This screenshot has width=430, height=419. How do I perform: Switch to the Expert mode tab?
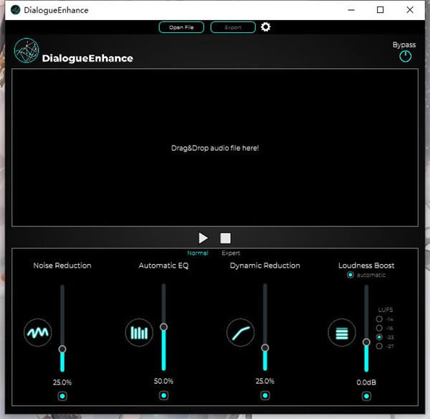point(231,253)
